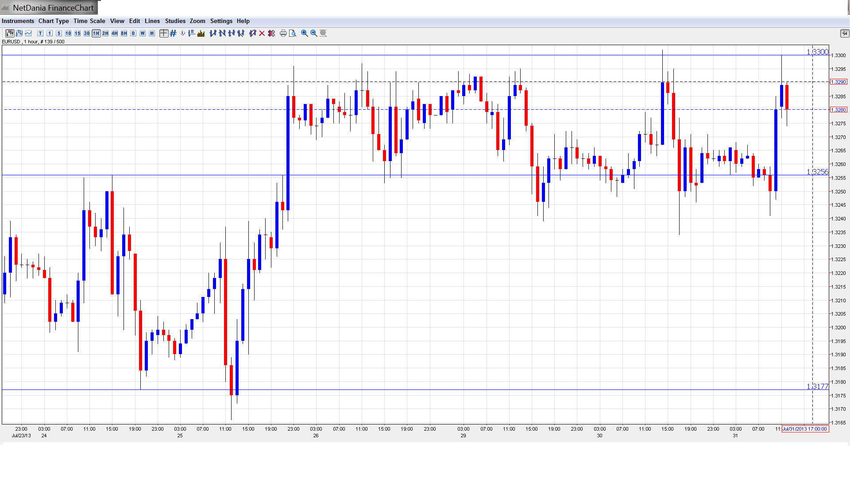Toggle the grid display icon
Image resolution: width=850 pixels, height=478 pixels.
tap(173, 33)
